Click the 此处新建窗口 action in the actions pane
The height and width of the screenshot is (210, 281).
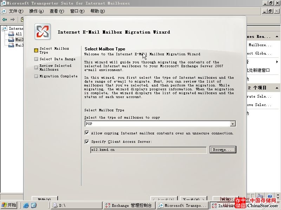259,70
